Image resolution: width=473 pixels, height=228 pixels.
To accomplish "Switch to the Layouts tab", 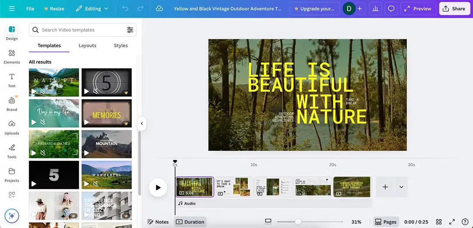I will click(87, 46).
